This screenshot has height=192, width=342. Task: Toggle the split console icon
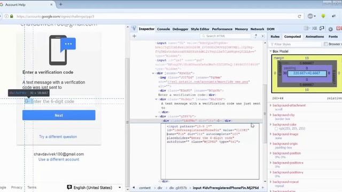(314, 28)
